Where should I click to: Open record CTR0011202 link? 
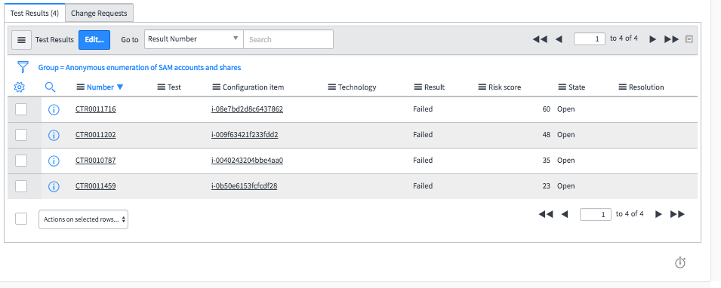click(x=96, y=135)
